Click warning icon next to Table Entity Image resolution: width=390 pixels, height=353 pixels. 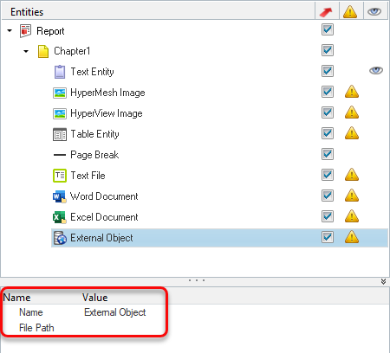coord(352,133)
